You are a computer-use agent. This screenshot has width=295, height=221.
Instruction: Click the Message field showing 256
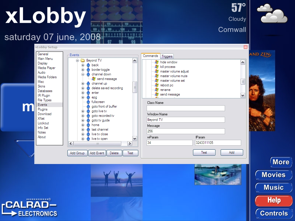pyautogui.click(x=186, y=131)
